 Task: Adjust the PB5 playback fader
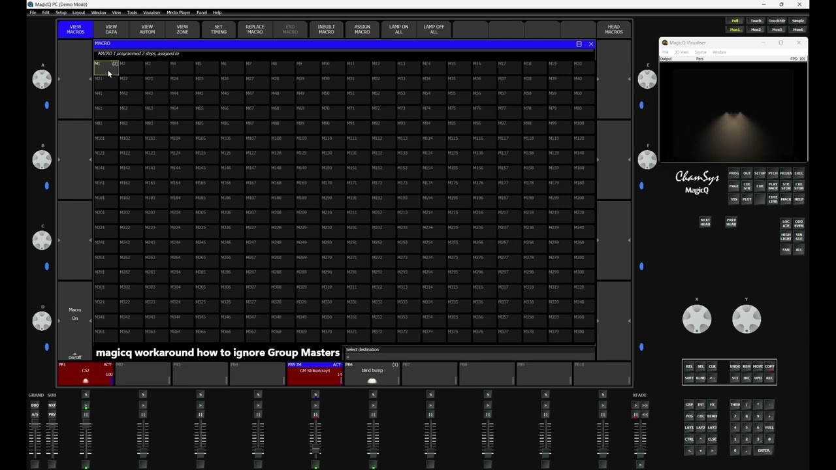315,448
